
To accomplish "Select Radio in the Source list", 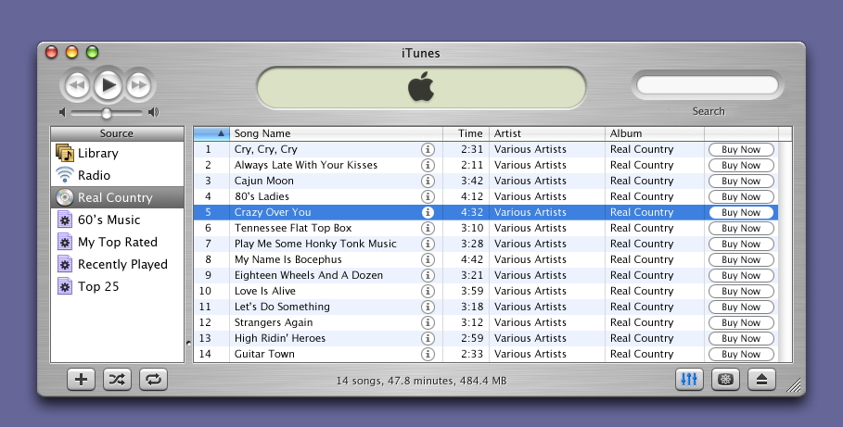I will 117,175.
